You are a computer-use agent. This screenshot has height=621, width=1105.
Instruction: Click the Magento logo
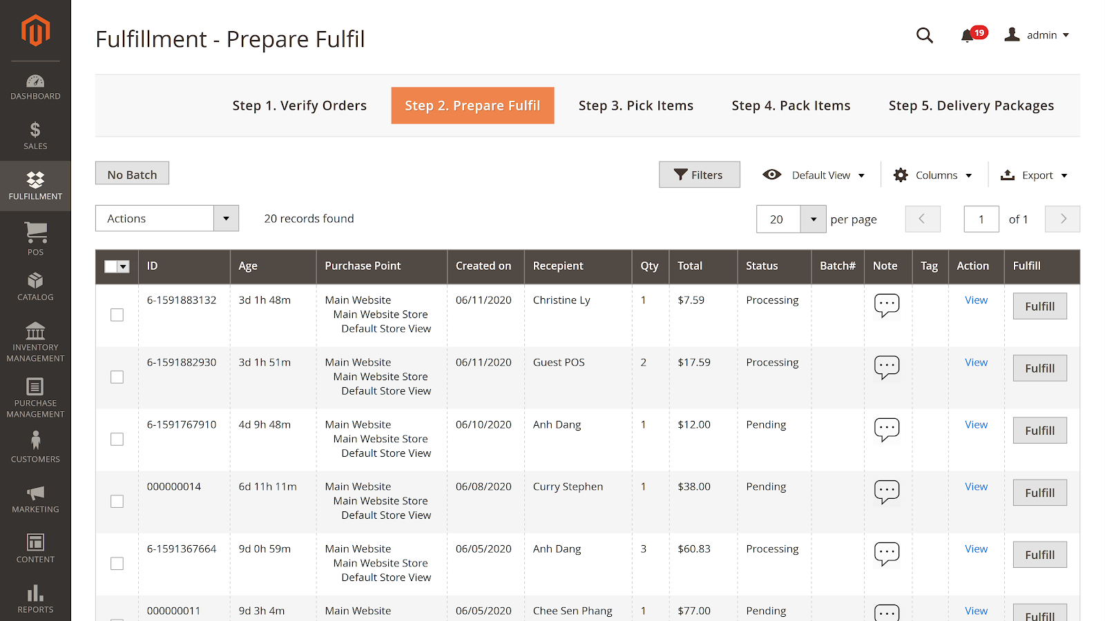pyautogui.click(x=35, y=31)
